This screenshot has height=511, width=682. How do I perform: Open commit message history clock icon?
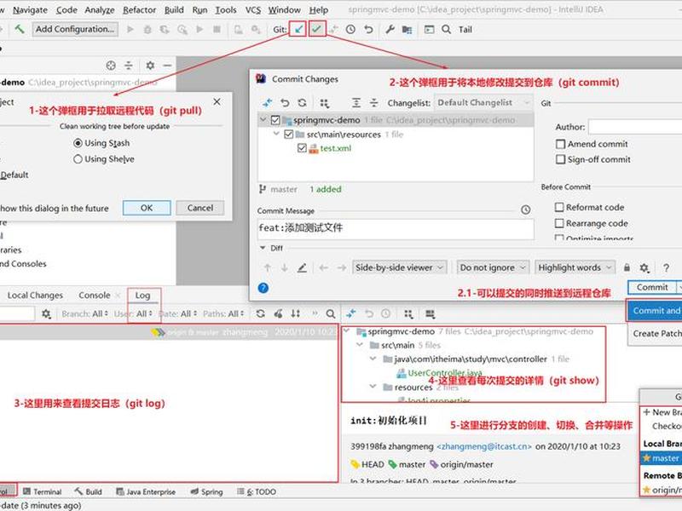[x=525, y=210]
